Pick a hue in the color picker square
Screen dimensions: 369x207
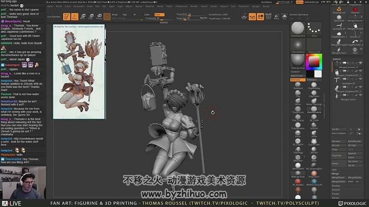click(x=314, y=62)
